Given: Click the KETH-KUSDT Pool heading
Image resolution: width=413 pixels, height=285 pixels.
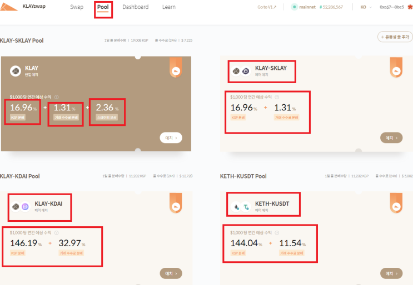Looking at the screenshot, I should (x=243, y=176).
